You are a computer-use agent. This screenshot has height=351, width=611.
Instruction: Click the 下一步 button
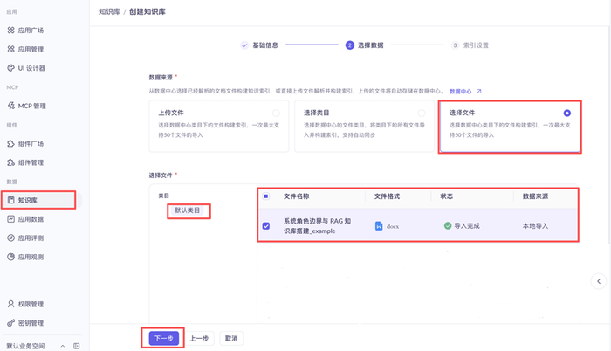click(x=164, y=338)
